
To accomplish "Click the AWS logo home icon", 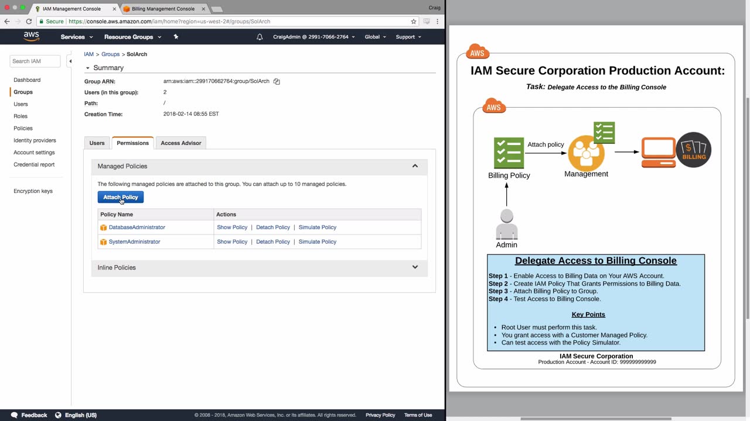I will (x=32, y=37).
